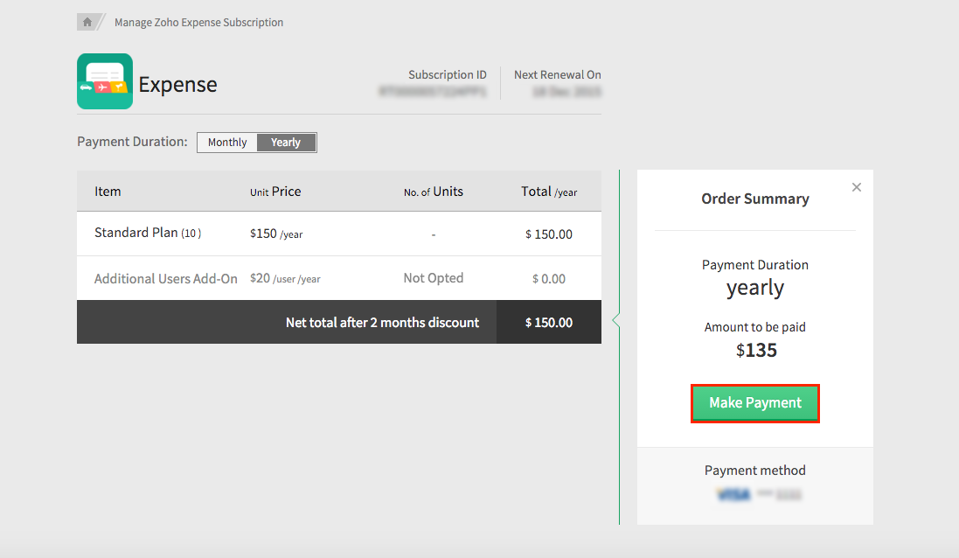Screen dimensions: 959x558
Task: Click the home icon in the breadcrumb
Action: [87, 22]
